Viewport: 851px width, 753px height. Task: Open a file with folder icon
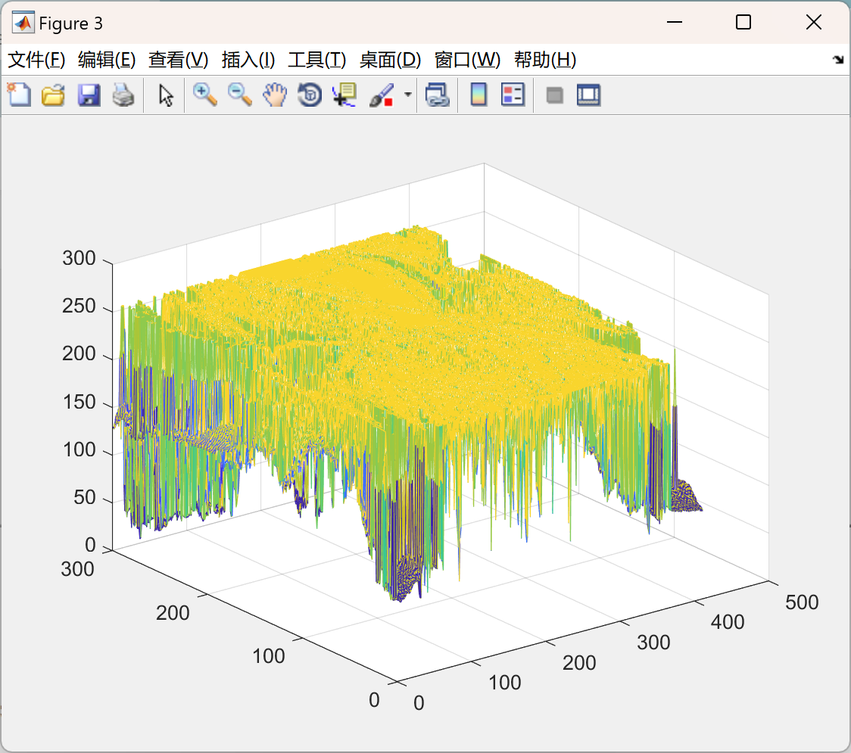[x=53, y=95]
